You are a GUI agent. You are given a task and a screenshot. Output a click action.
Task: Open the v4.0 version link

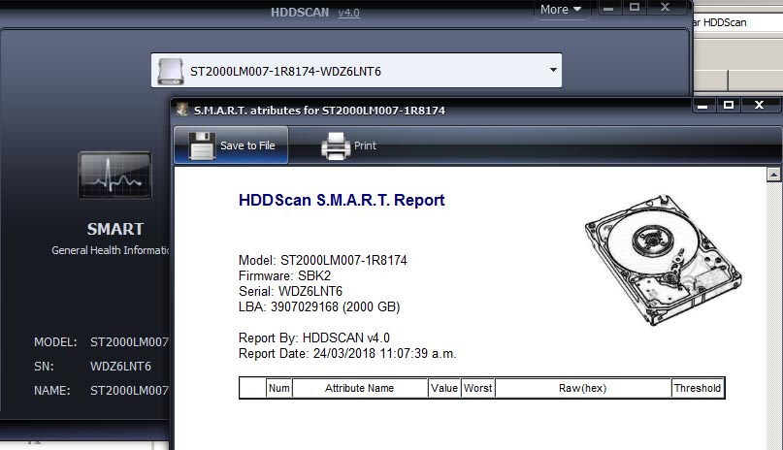348,13
